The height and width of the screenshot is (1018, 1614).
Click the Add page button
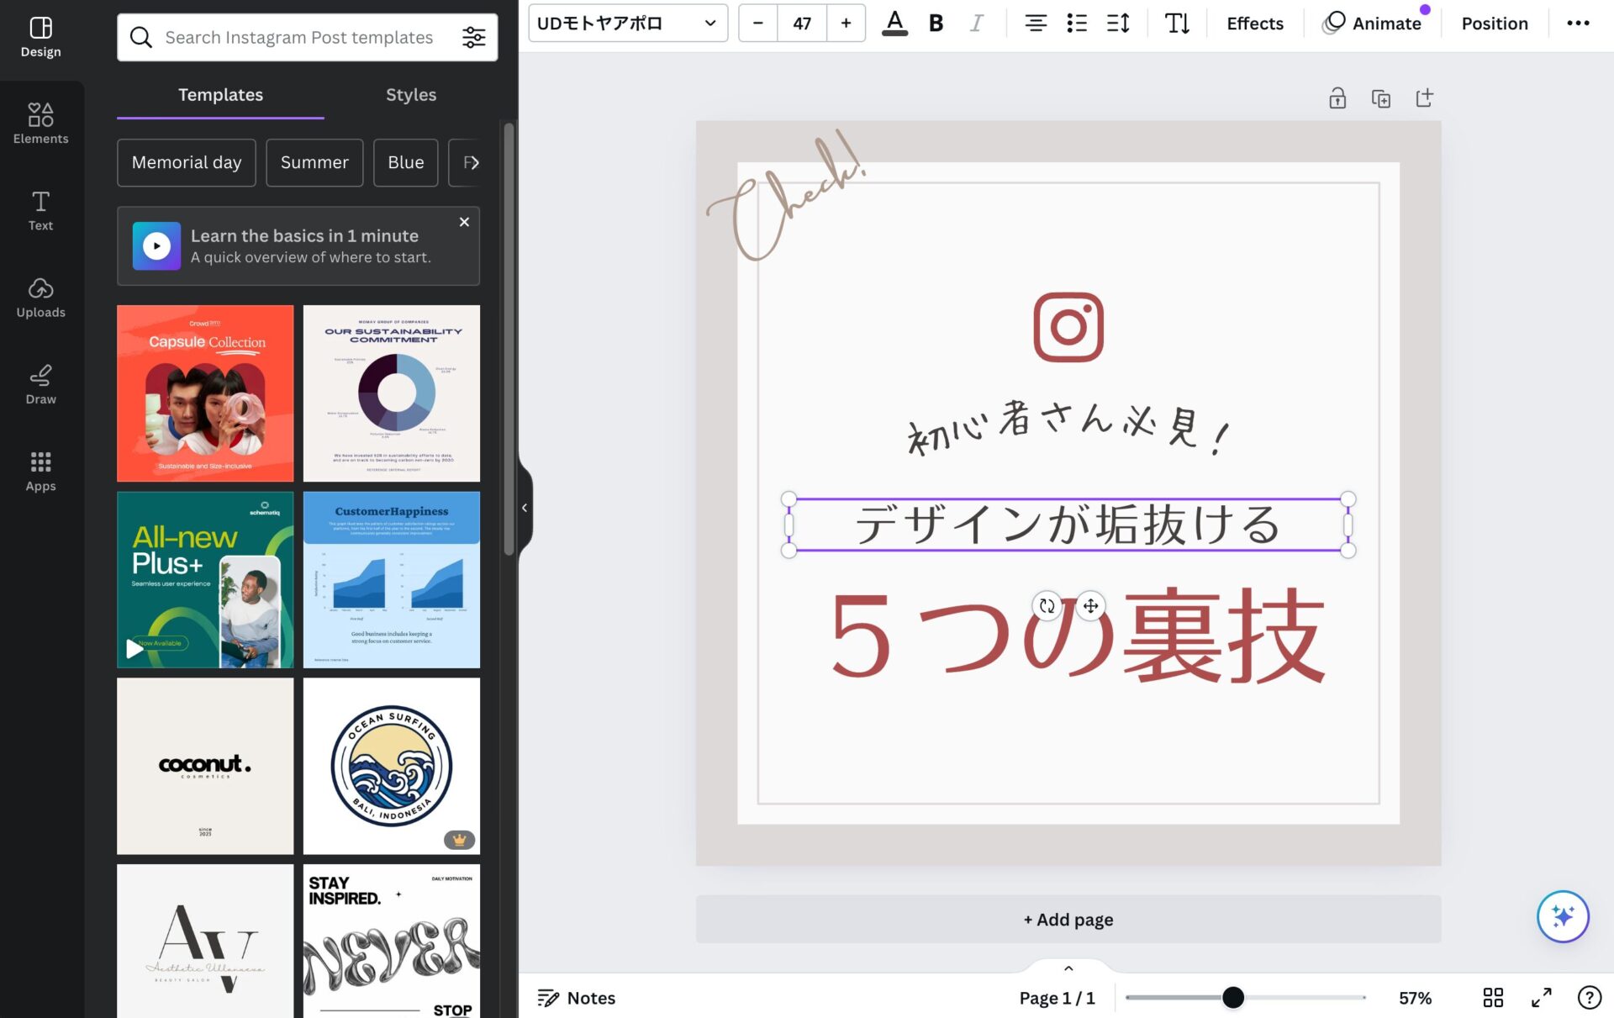(x=1068, y=919)
